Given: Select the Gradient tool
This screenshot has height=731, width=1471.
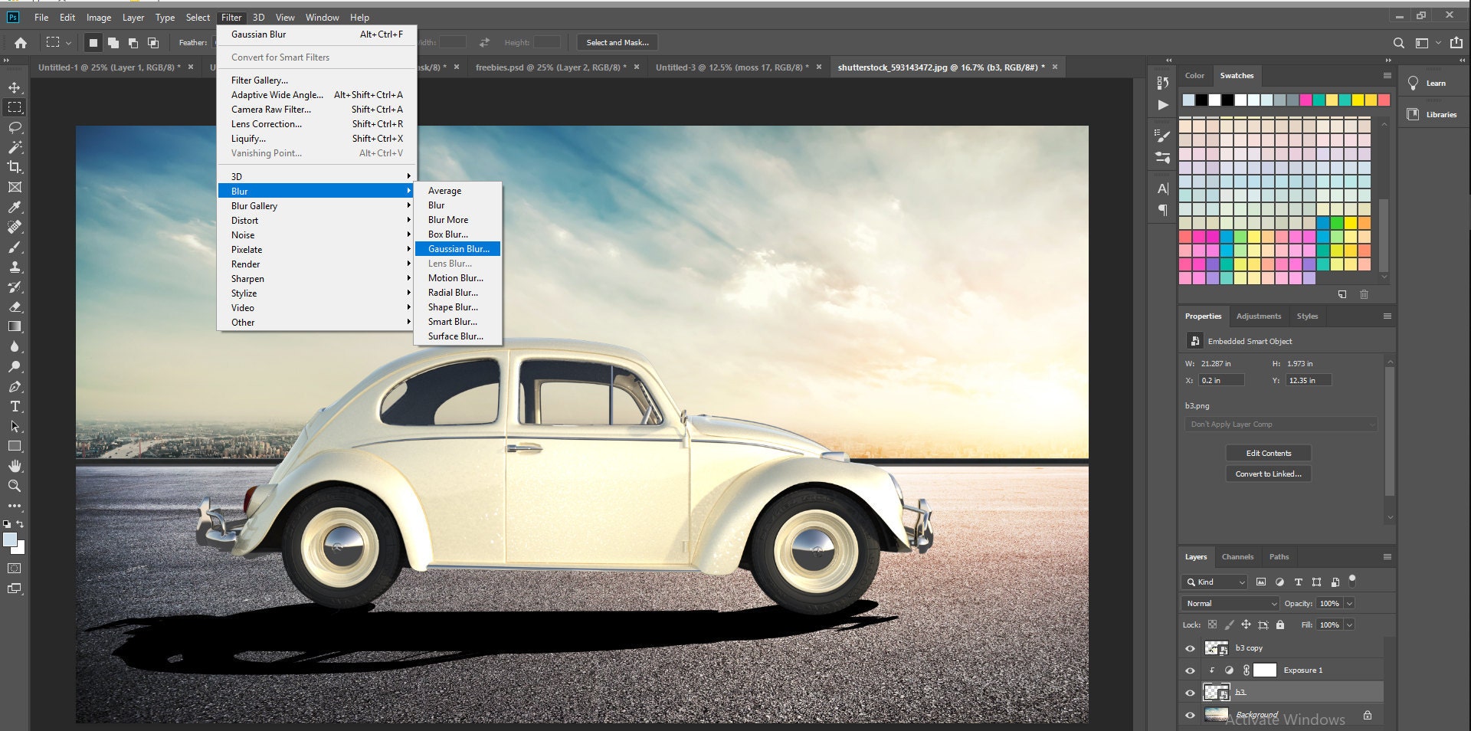Looking at the screenshot, I should click(x=15, y=326).
